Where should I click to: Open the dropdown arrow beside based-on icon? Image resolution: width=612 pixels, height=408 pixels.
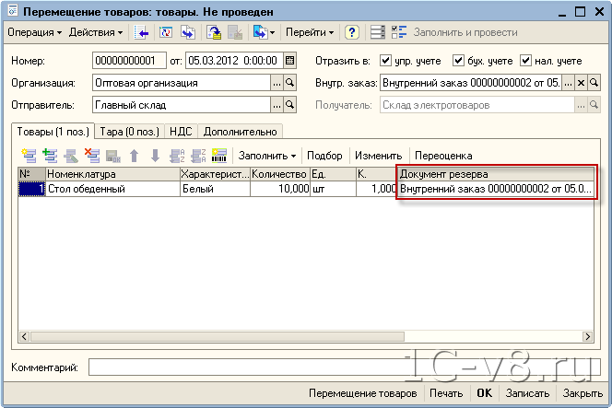tap(272, 33)
